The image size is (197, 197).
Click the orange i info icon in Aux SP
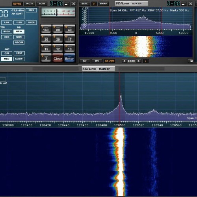(146, 61)
